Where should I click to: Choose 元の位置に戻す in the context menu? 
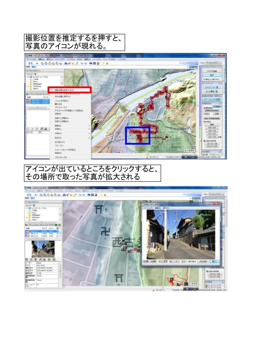63,96
